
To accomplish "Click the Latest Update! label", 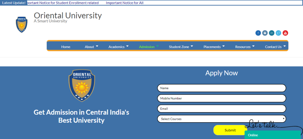I will (x=14, y=3).
